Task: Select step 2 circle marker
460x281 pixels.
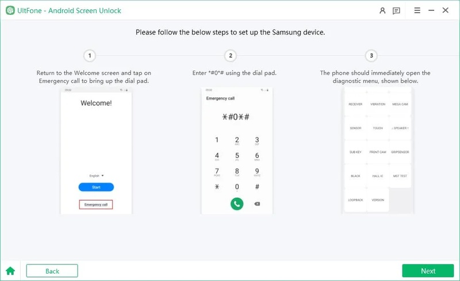Action: pyautogui.click(x=231, y=55)
